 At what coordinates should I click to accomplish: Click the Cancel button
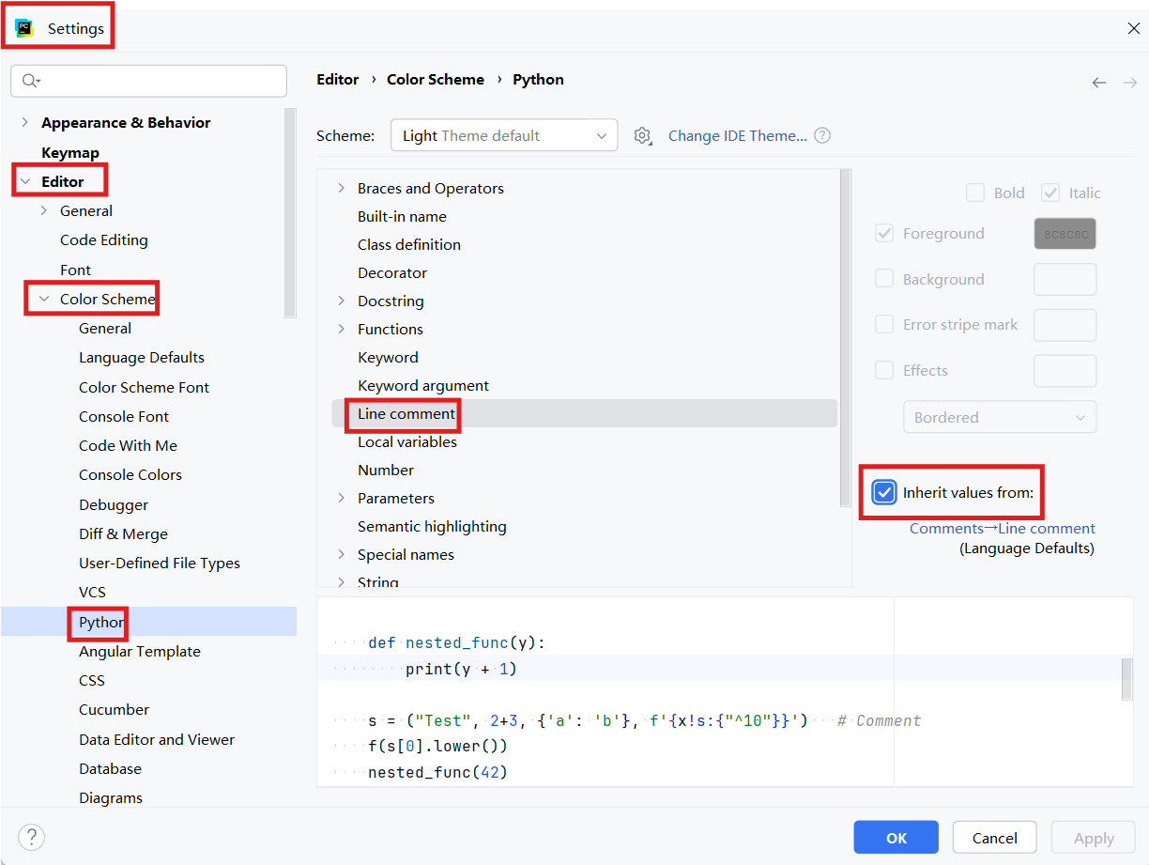pos(995,838)
